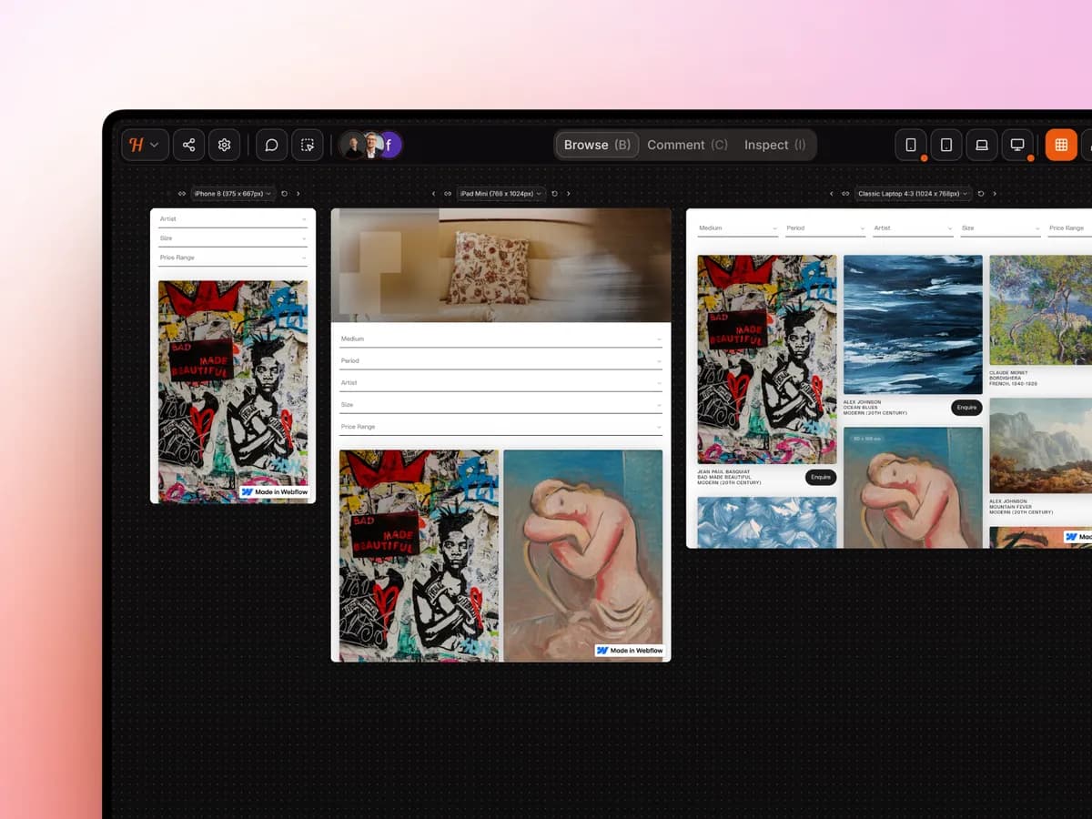The height and width of the screenshot is (819, 1092).
Task: Switch to Inspect (I) mode
Action: [774, 145]
